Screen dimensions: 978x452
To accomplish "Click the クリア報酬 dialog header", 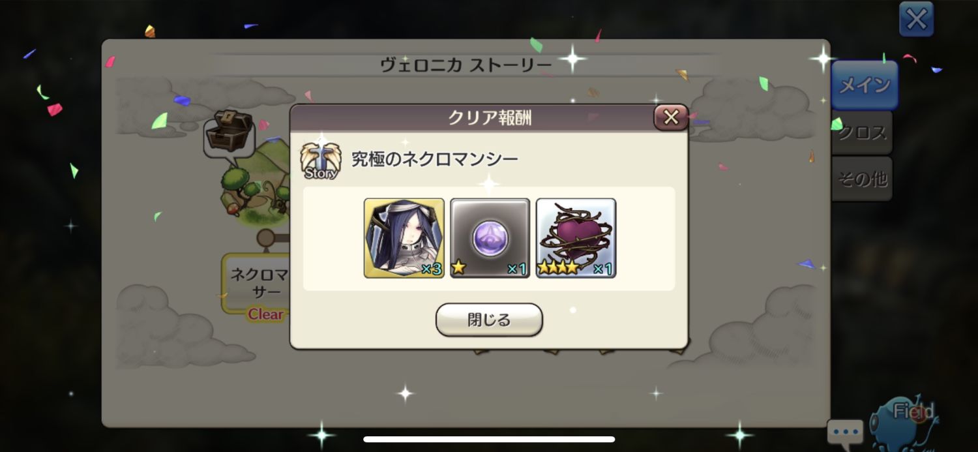I will 489,117.
